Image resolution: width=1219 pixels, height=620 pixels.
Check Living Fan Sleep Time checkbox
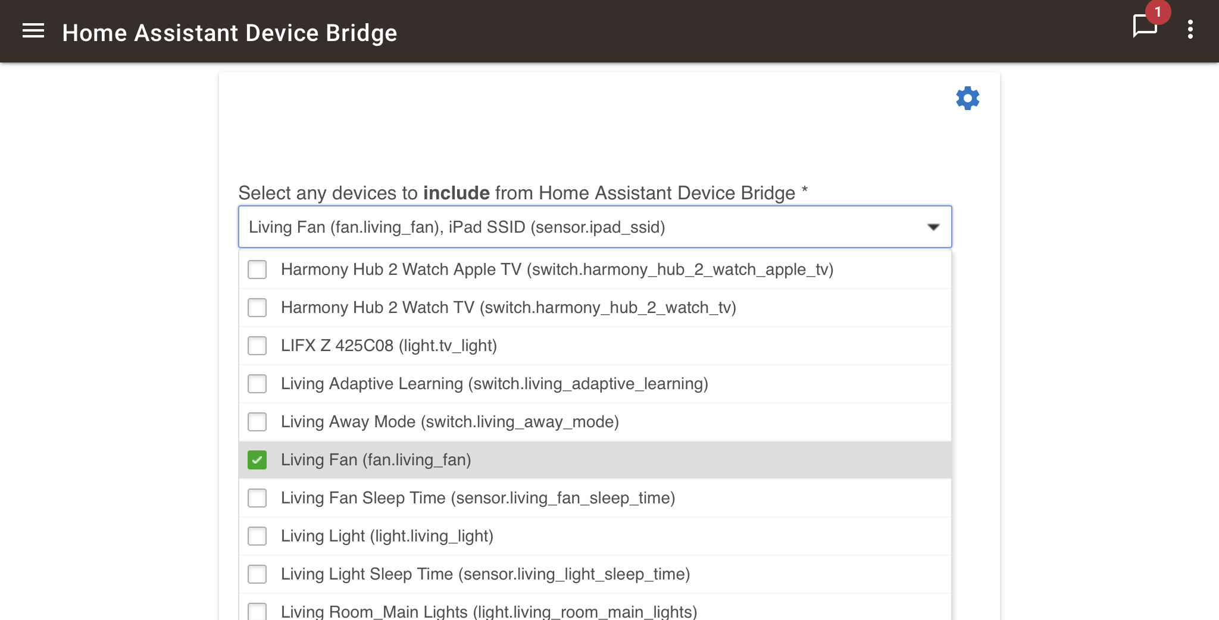pyautogui.click(x=257, y=498)
